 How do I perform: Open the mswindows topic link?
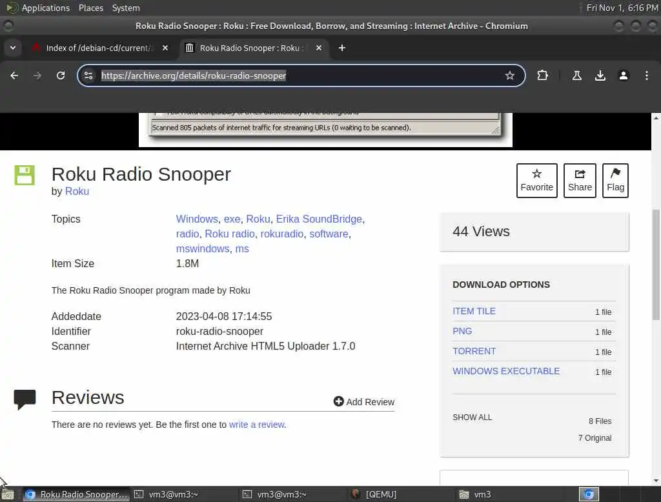(x=203, y=248)
